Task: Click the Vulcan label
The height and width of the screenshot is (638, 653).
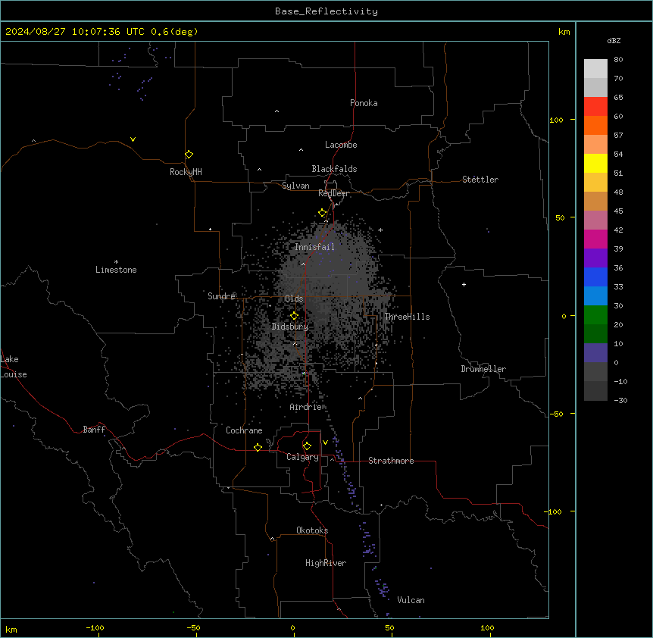Action: [x=411, y=600]
